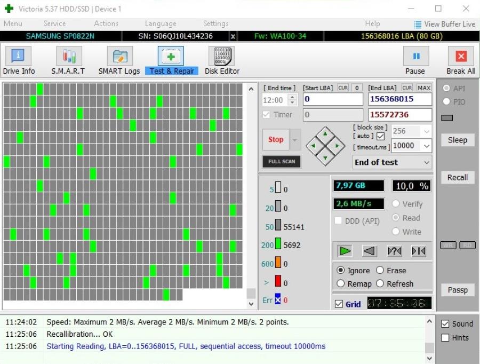Pause the running scan

point(415,60)
